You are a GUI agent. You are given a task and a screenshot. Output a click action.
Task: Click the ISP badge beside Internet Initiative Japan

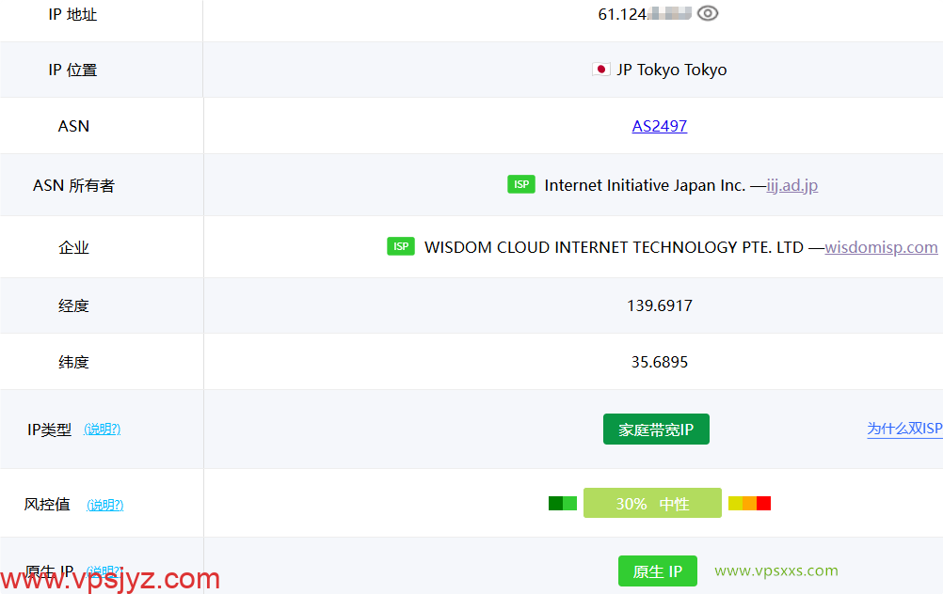point(521,184)
